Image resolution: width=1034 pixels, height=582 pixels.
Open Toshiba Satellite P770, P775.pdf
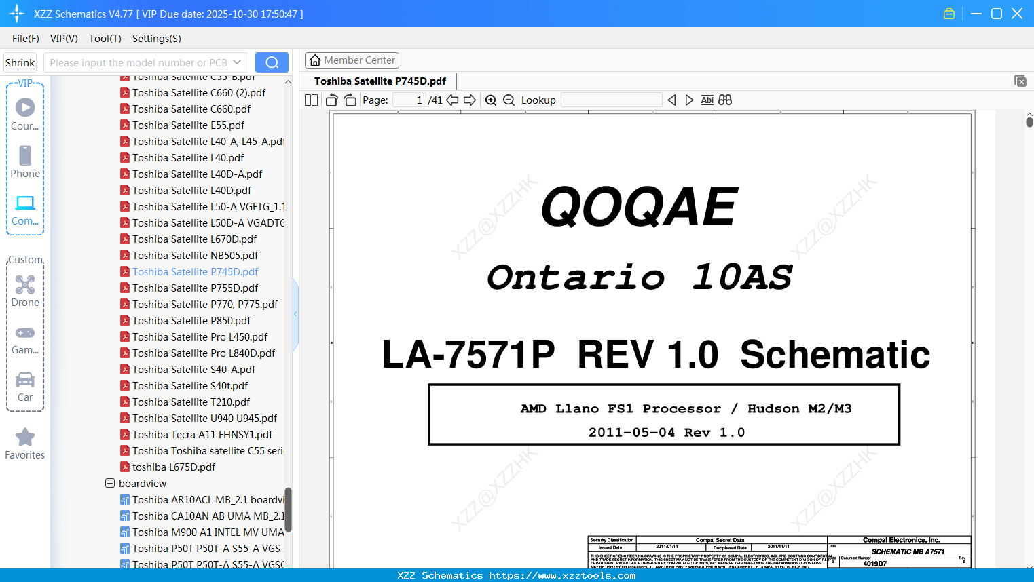(205, 305)
